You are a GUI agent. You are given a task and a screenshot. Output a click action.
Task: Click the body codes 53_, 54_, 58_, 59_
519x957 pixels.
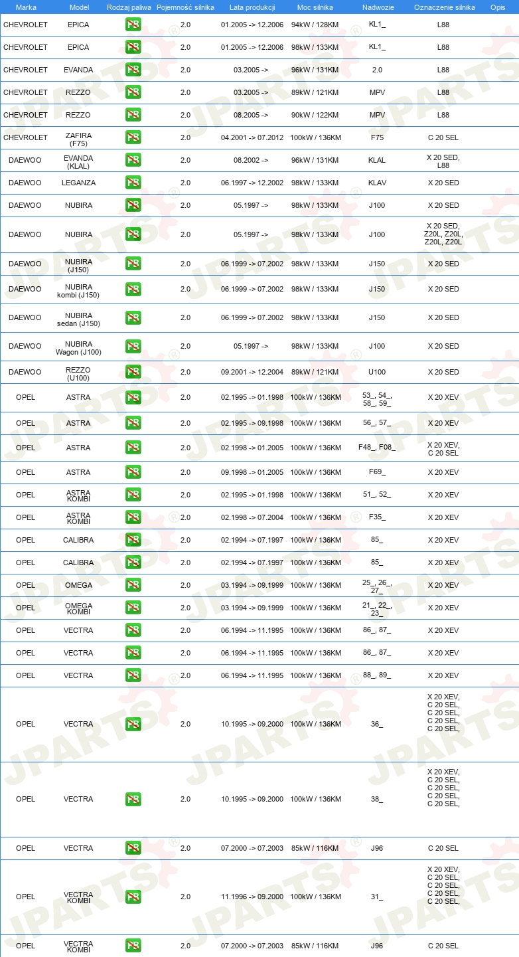377,399
